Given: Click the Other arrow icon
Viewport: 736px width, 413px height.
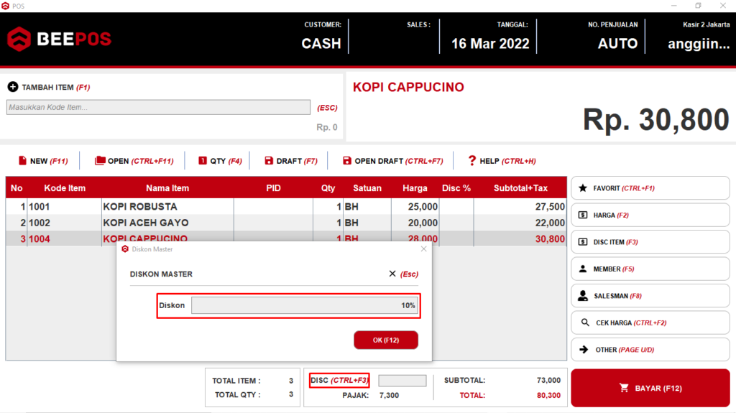Looking at the screenshot, I should pyautogui.click(x=584, y=349).
